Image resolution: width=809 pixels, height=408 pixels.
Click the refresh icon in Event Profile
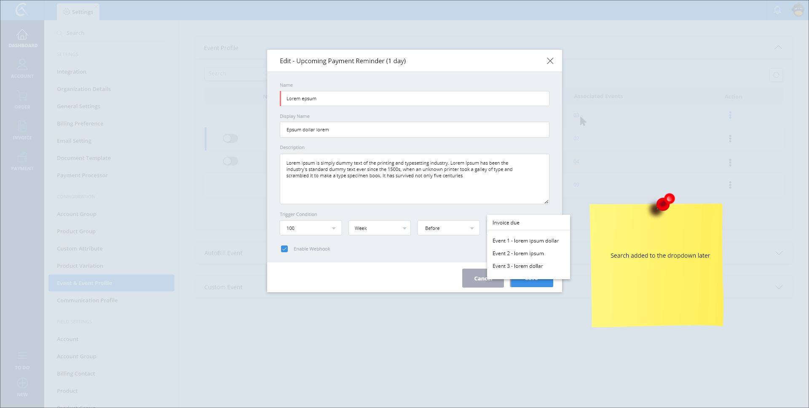776,75
